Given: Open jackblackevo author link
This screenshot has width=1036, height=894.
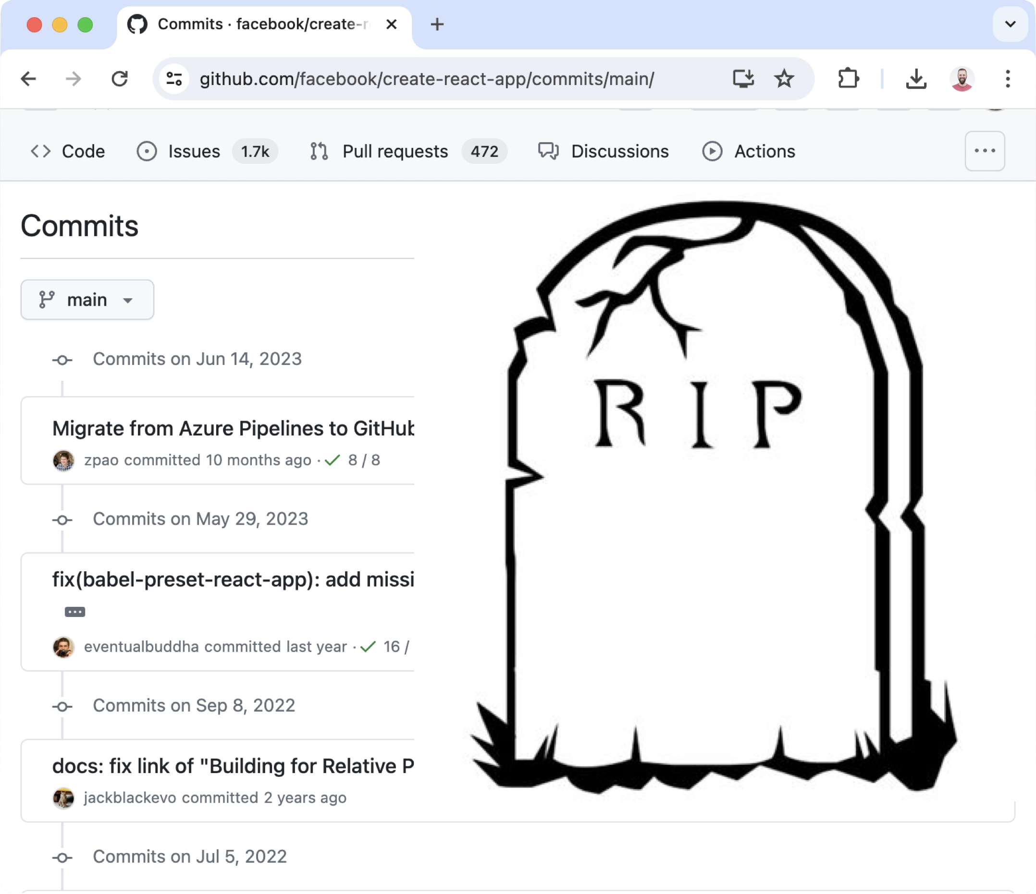Looking at the screenshot, I should (x=130, y=798).
